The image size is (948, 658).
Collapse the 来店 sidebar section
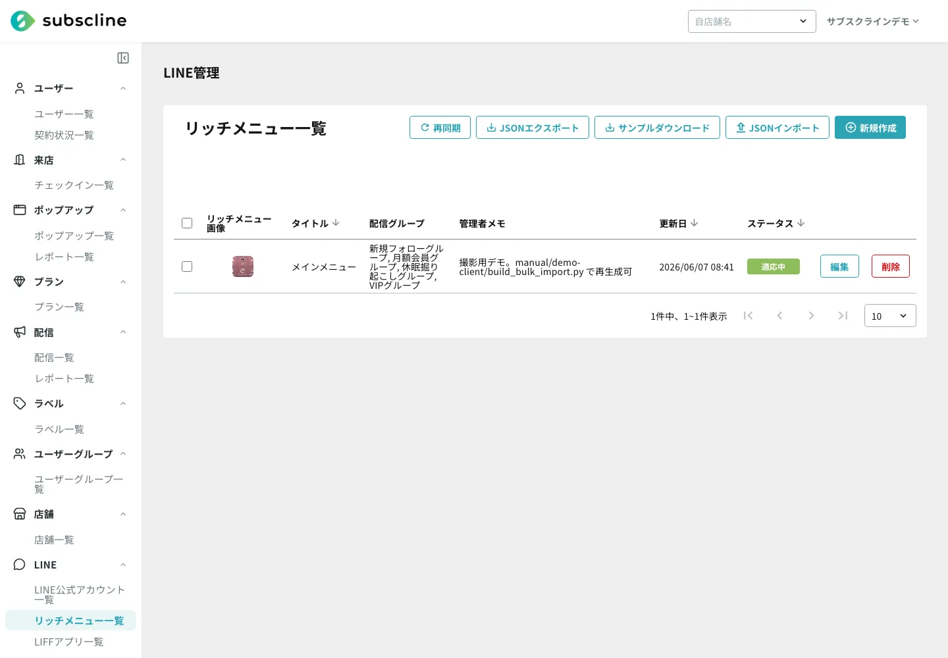tap(123, 160)
